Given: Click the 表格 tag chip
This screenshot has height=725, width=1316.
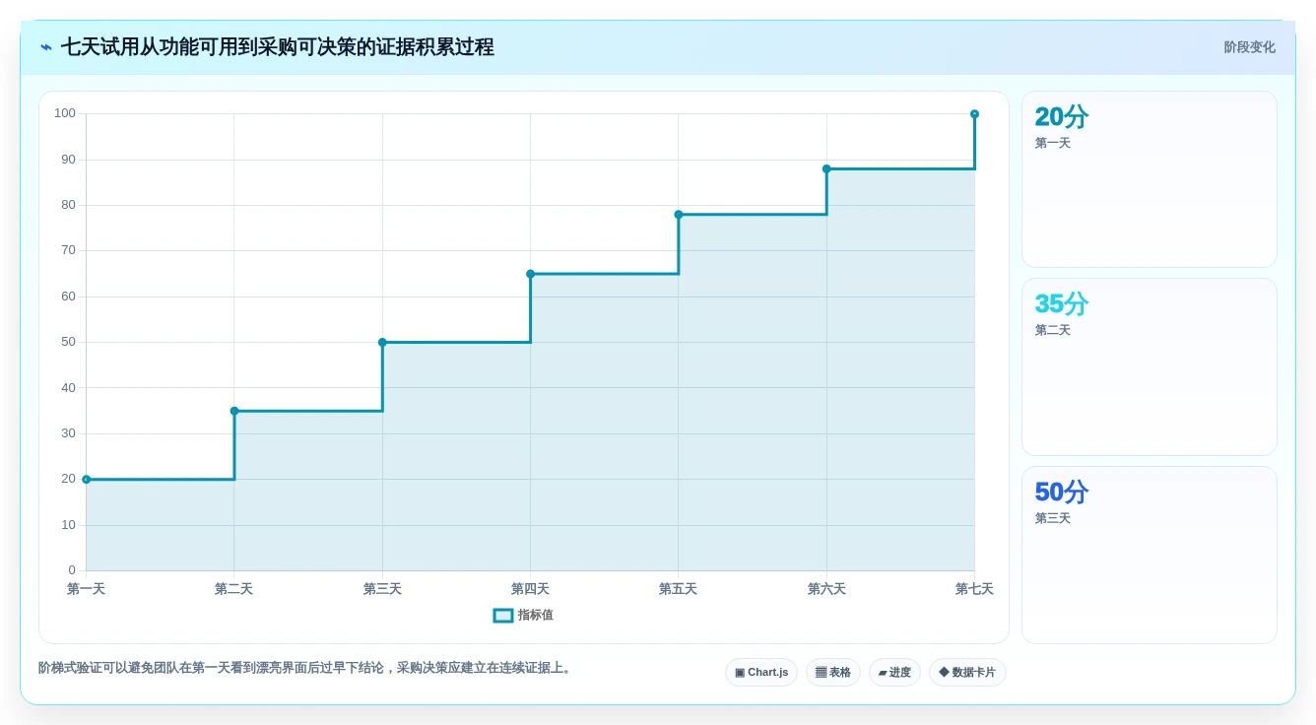Looking at the screenshot, I should (833, 673).
